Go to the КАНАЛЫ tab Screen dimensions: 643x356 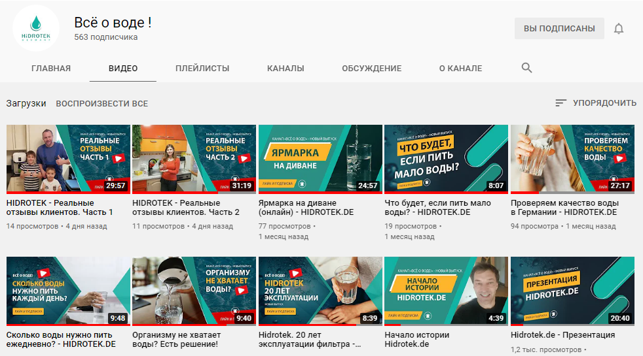285,68
